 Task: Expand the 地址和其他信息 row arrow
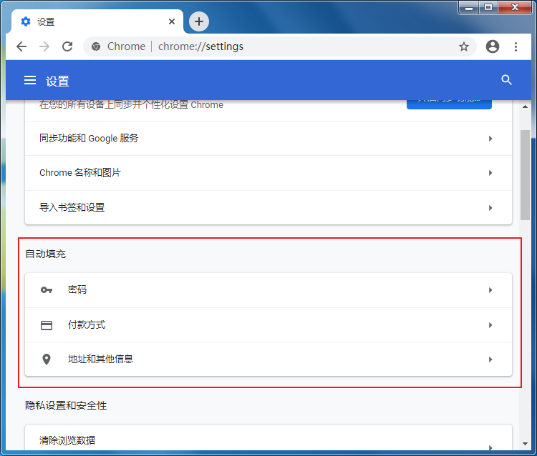coord(490,360)
